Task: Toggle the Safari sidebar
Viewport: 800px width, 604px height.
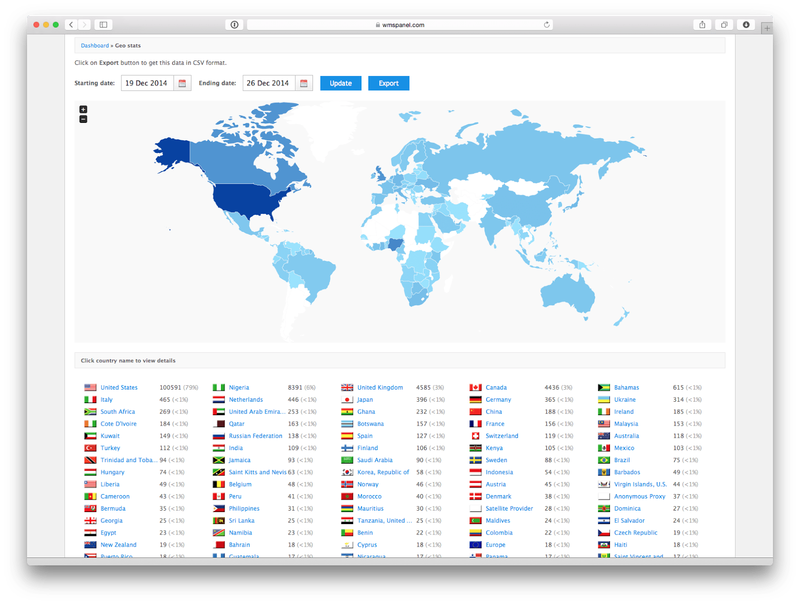Action: click(x=103, y=24)
